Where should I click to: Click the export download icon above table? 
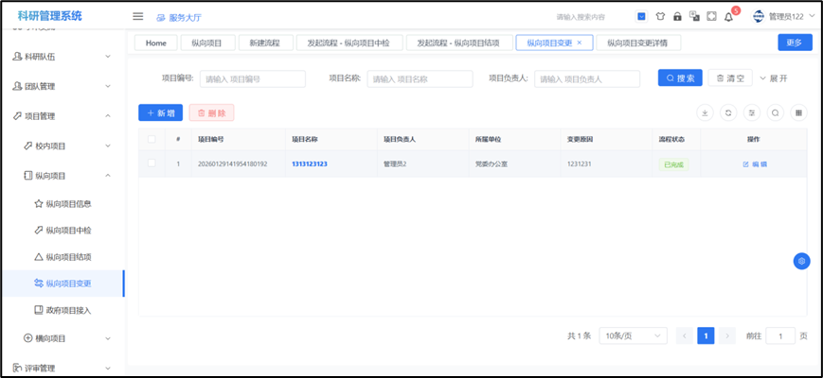pos(705,113)
